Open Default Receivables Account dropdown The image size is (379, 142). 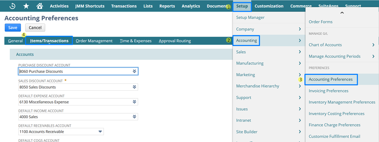click(x=100, y=131)
